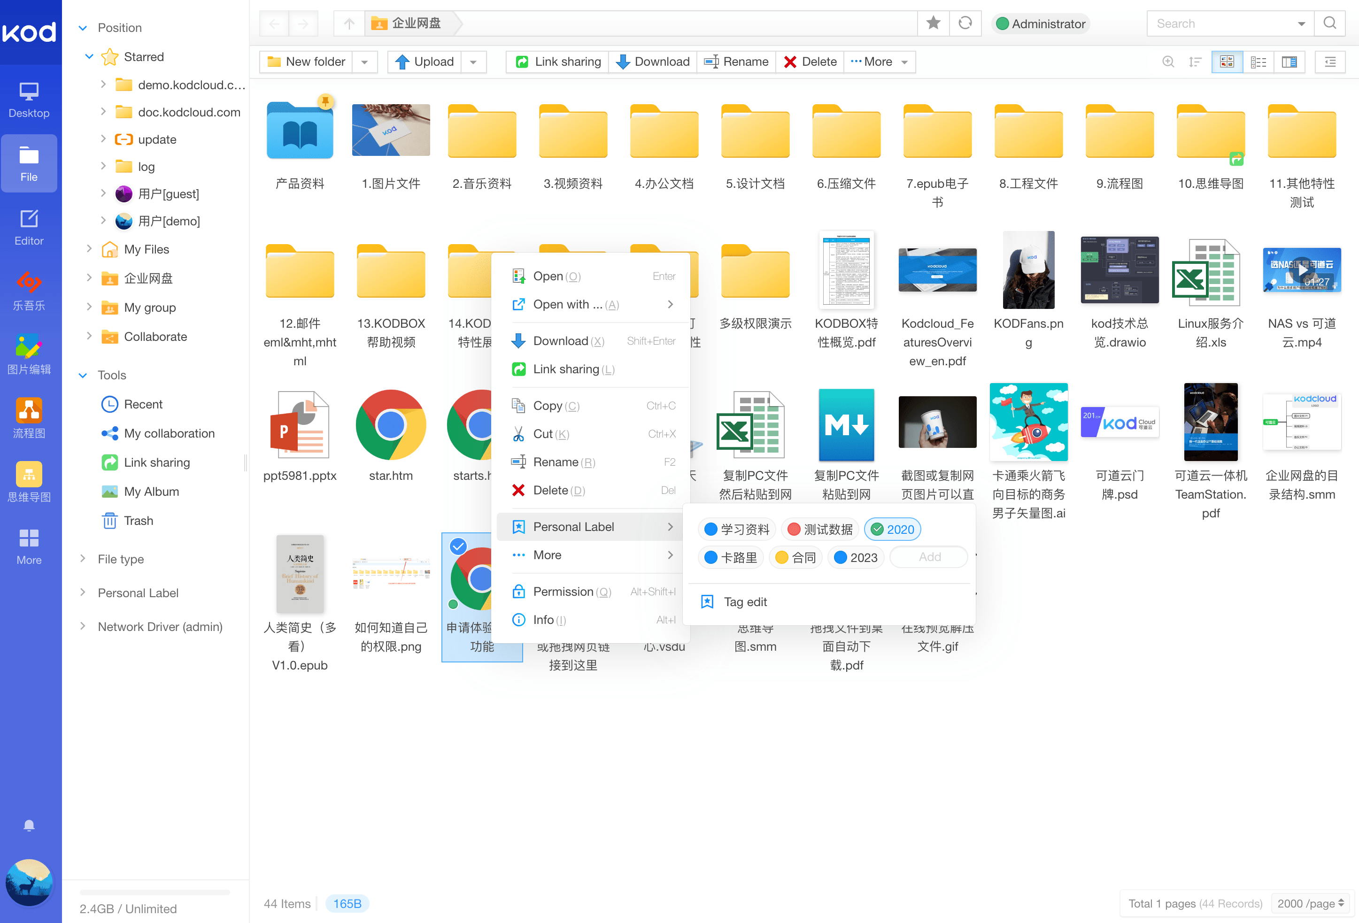Image resolution: width=1359 pixels, height=923 pixels.
Task: Select the 流程图 flowchart tool in sidebar
Action: 29,418
